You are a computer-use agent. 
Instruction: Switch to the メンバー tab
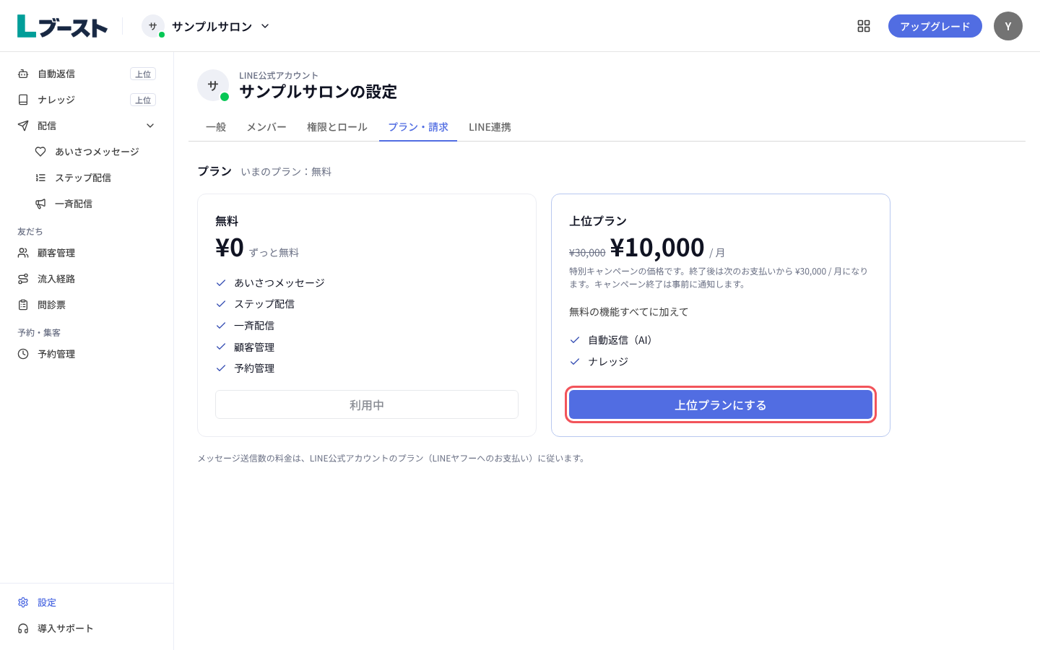(266, 127)
